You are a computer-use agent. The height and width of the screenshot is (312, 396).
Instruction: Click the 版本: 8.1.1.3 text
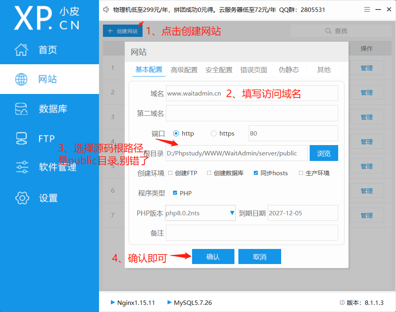365,302
